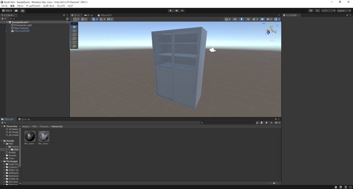Toggle the Hierarchy panel lock
The height and width of the screenshot is (189, 353).
point(64,15)
